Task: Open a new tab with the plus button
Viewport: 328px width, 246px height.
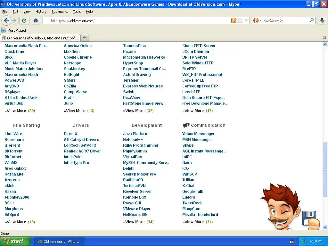Action: tap(85, 38)
